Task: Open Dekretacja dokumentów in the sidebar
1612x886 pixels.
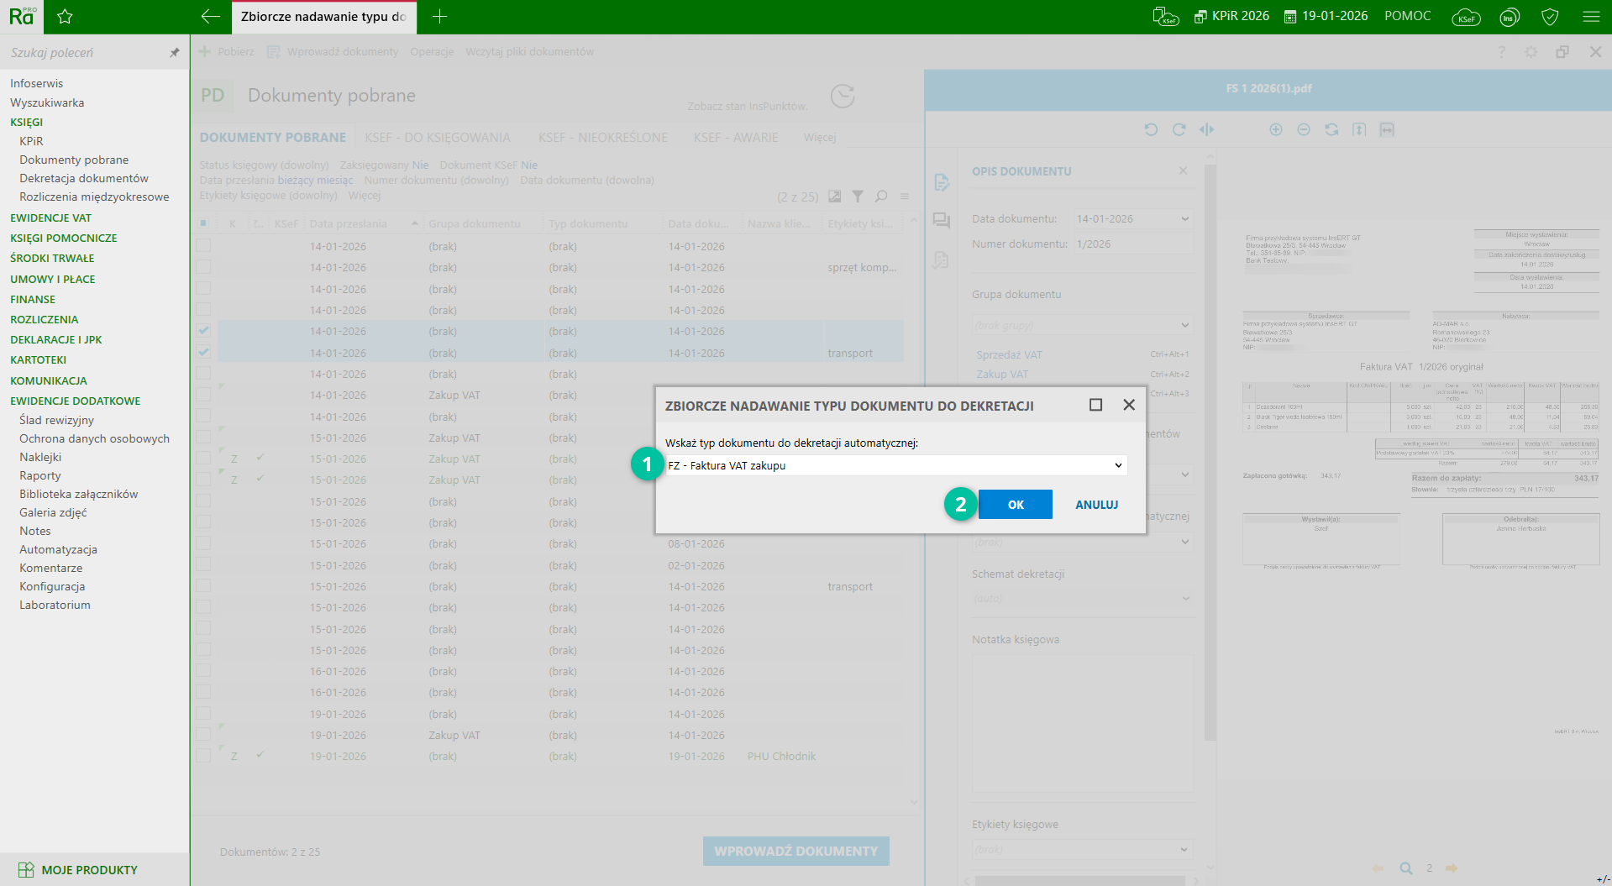Action: coord(84,178)
